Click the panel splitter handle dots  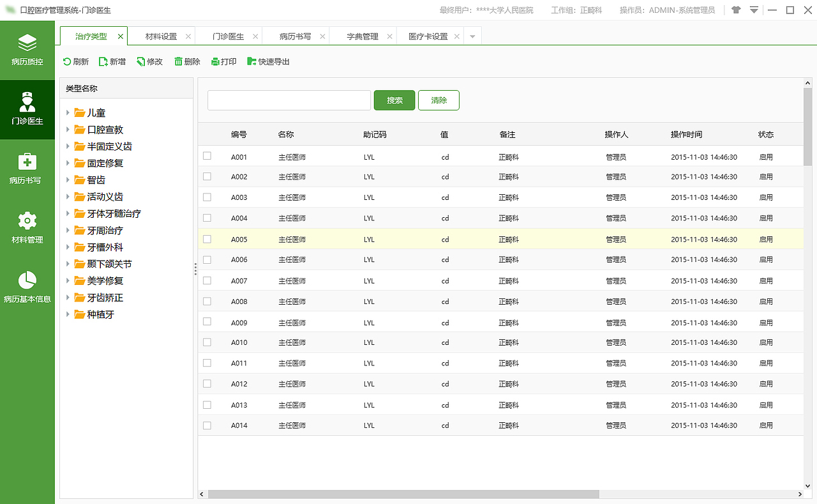pyautogui.click(x=195, y=269)
